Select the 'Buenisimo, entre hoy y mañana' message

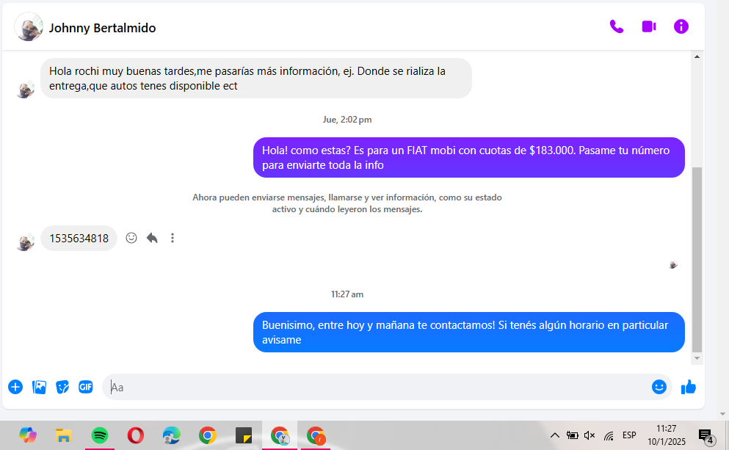coord(468,333)
